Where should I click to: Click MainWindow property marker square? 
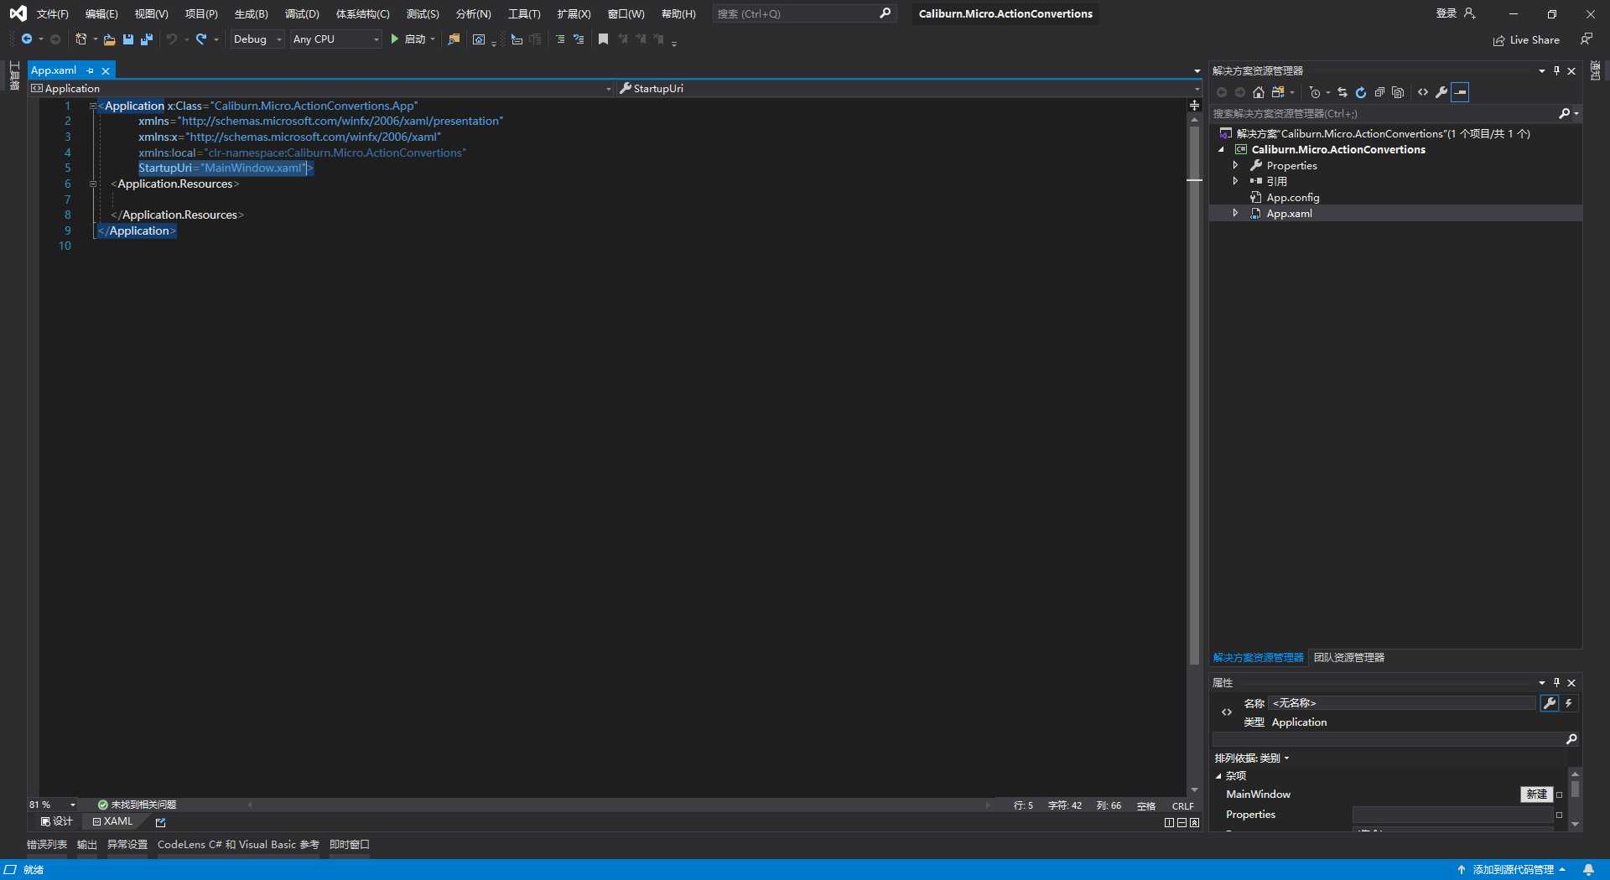pyautogui.click(x=1559, y=795)
